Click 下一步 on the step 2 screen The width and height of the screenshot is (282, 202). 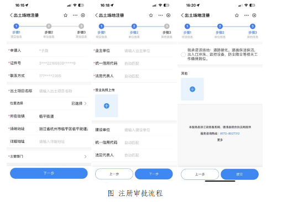[x=154, y=174]
